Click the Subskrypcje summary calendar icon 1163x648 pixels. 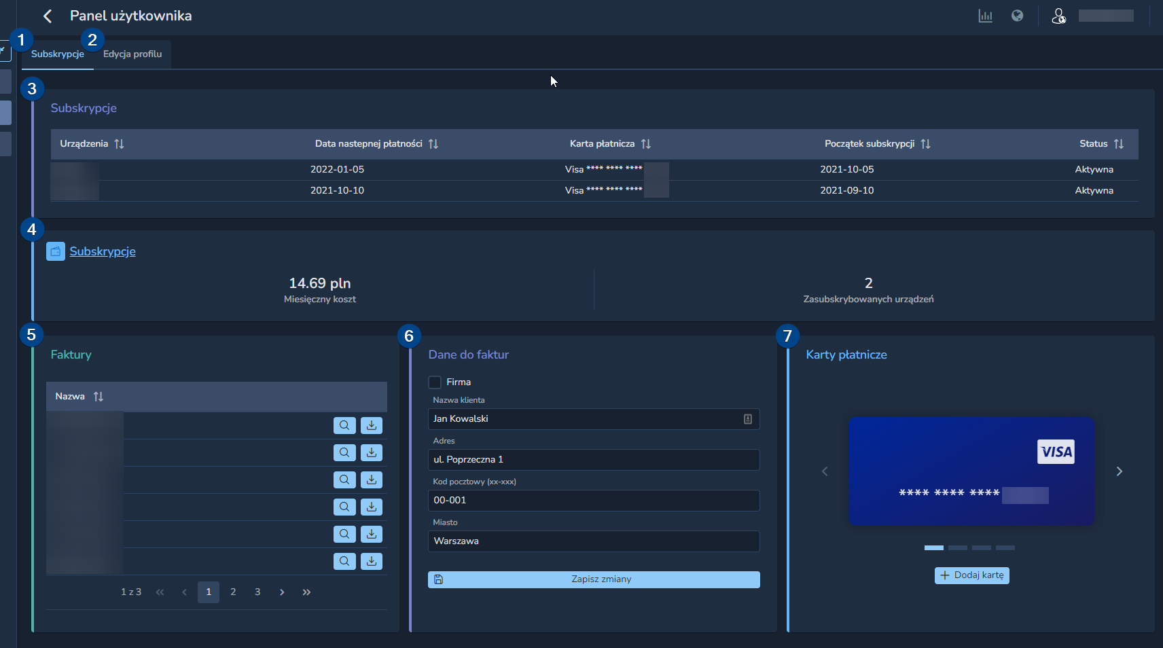pos(56,251)
